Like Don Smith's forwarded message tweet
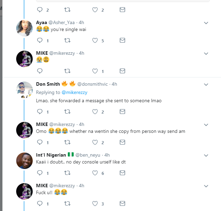 [x=95, y=112]
